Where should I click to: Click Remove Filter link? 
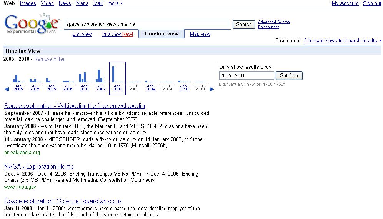click(49, 59)
